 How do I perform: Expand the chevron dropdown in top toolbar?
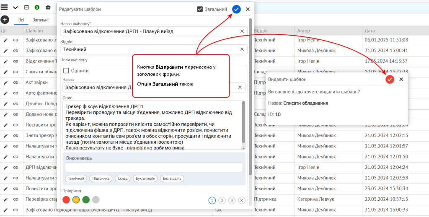tap(16, 8)
